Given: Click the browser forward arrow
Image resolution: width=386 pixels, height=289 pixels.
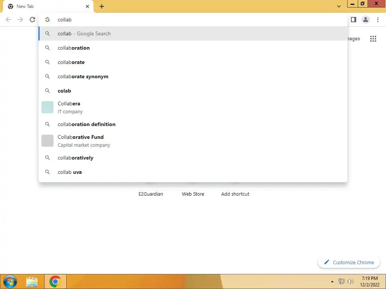Looking at the screenshot, I should 20,20.
